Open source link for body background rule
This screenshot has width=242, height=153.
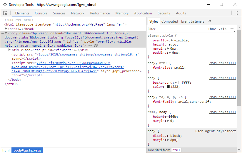pyautogui.click(x=222, y=78)
